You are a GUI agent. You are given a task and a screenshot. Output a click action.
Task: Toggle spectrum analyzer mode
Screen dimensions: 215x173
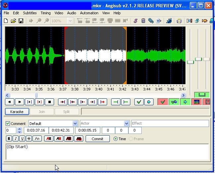196,102
